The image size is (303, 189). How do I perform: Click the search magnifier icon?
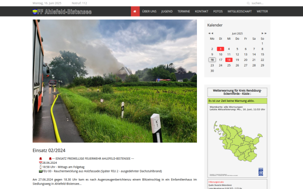(x=248, y=4)
